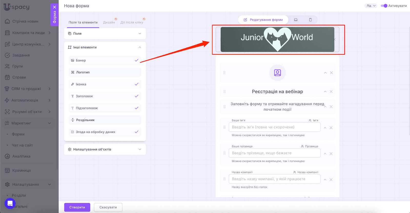Open CRM та продажі stack icon

pos(7,89)
